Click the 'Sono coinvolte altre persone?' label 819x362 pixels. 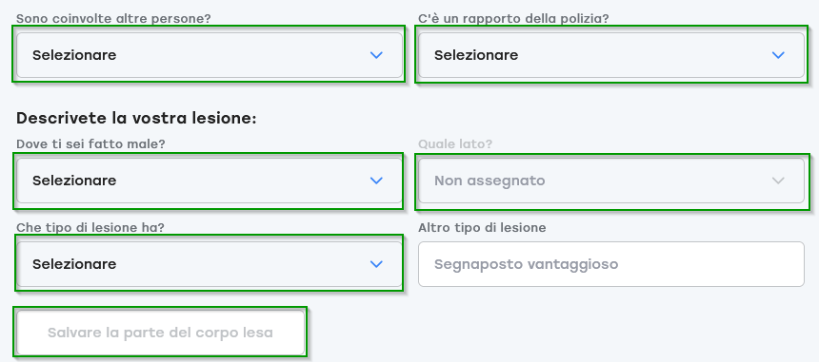(x=113, y=19)
